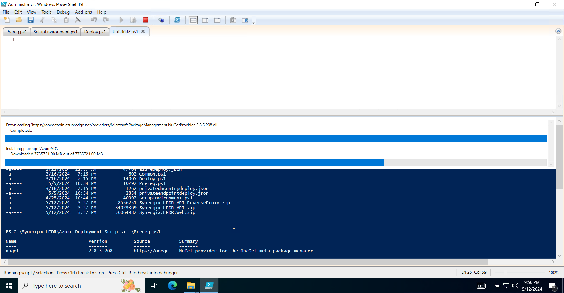The image size is (564, 293).
Task: Switch to the Deploy.ps1 tab
Action: pos(95,32)
